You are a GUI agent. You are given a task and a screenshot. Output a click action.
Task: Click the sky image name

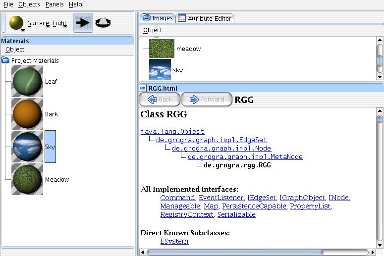178,70
